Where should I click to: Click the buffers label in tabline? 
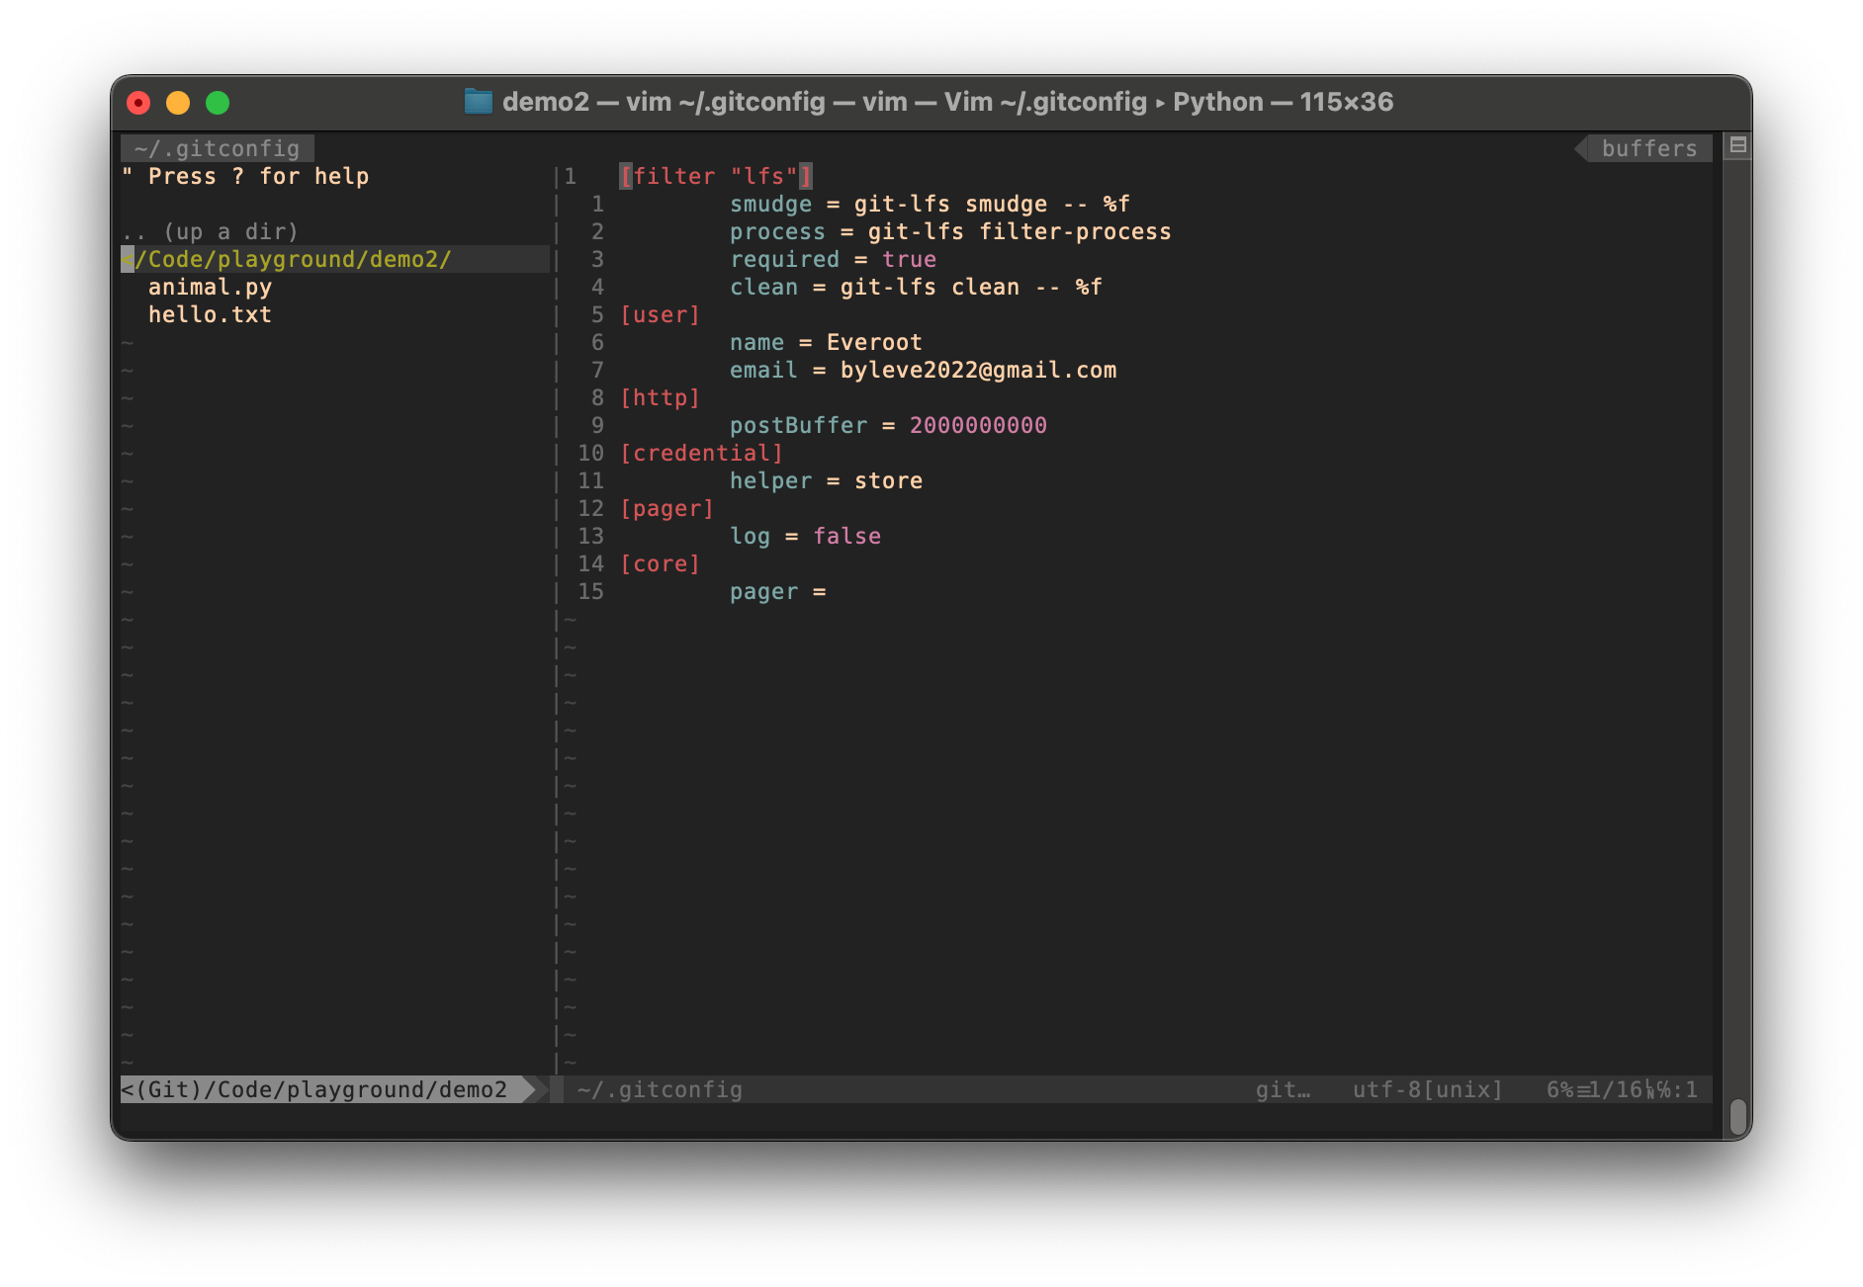[x=1649, y=148]
